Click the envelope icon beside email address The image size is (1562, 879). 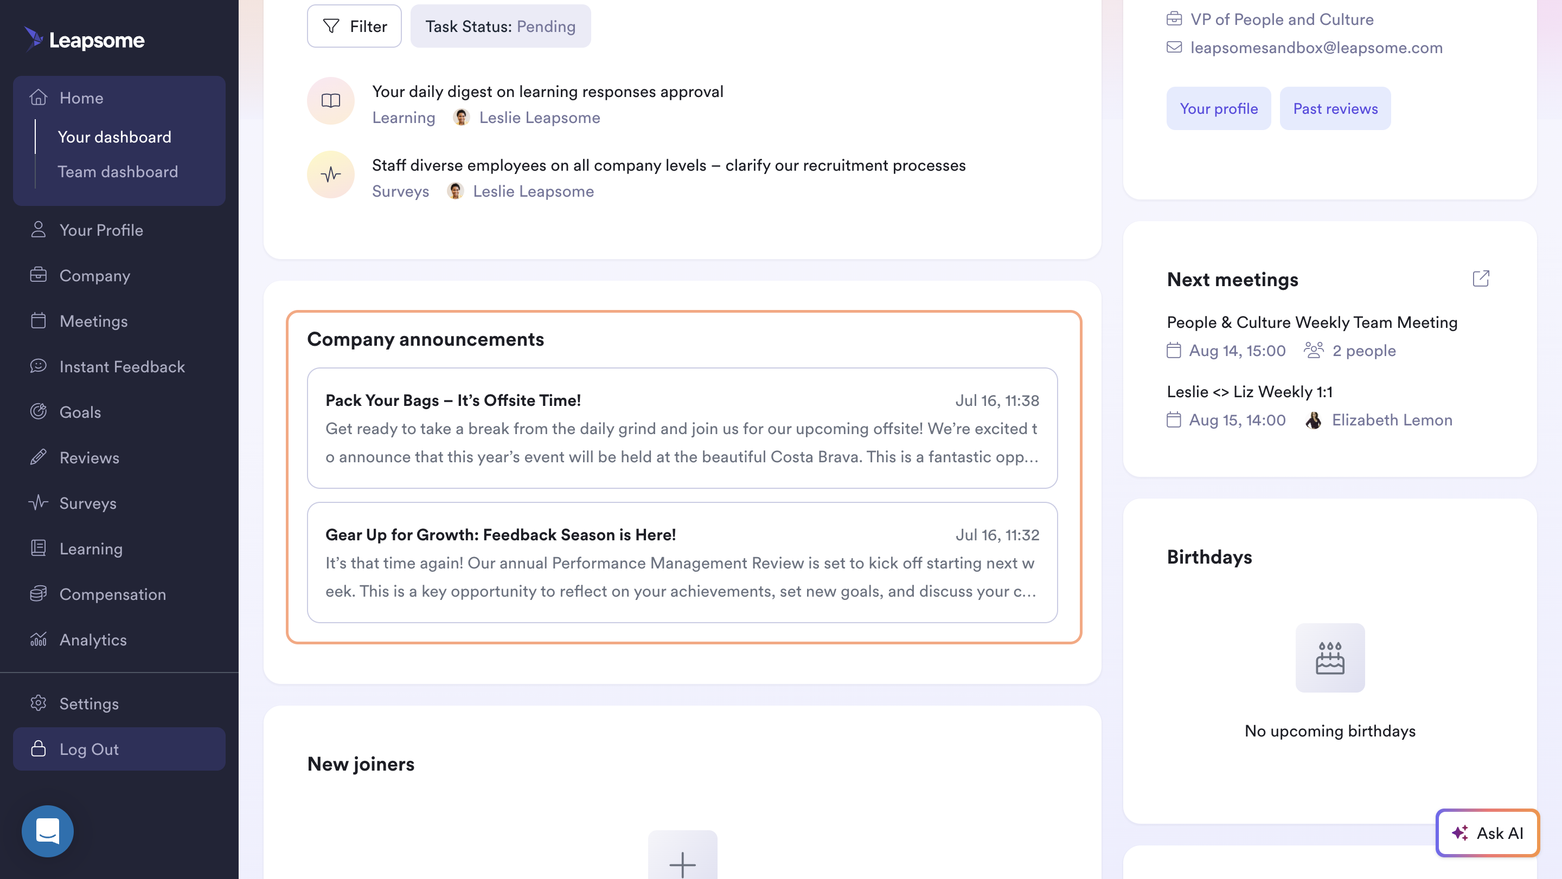[x=1174, y=47]
